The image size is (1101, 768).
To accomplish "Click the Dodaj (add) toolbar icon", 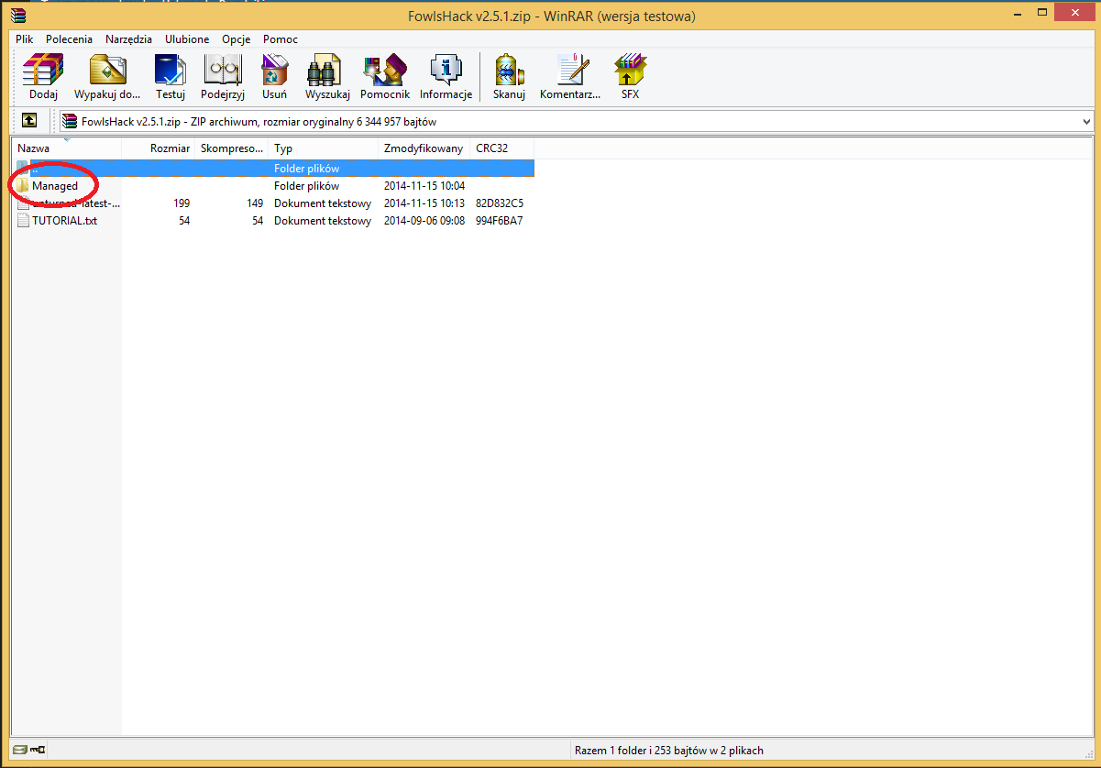I will point(43,70).
